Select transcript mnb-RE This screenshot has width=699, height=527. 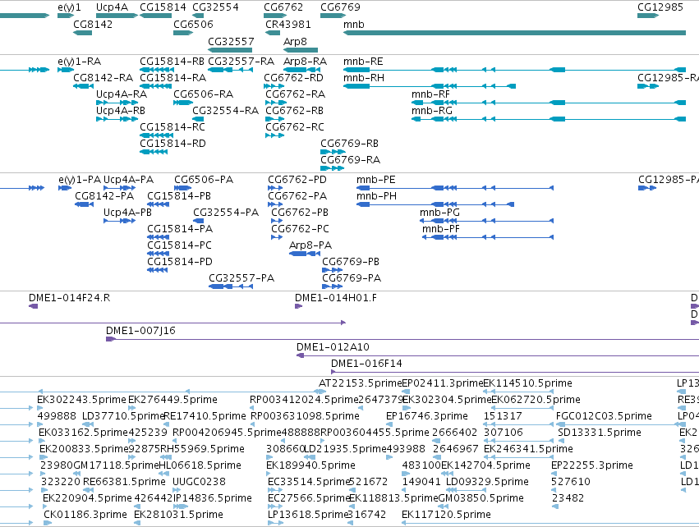point(514,70)
